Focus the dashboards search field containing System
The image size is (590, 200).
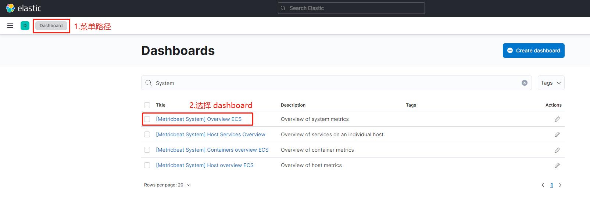(x=336, y=83)
